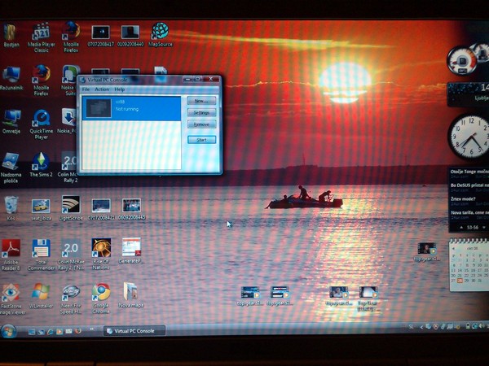Select the LightScribe desktop icon

pos(71,208)
